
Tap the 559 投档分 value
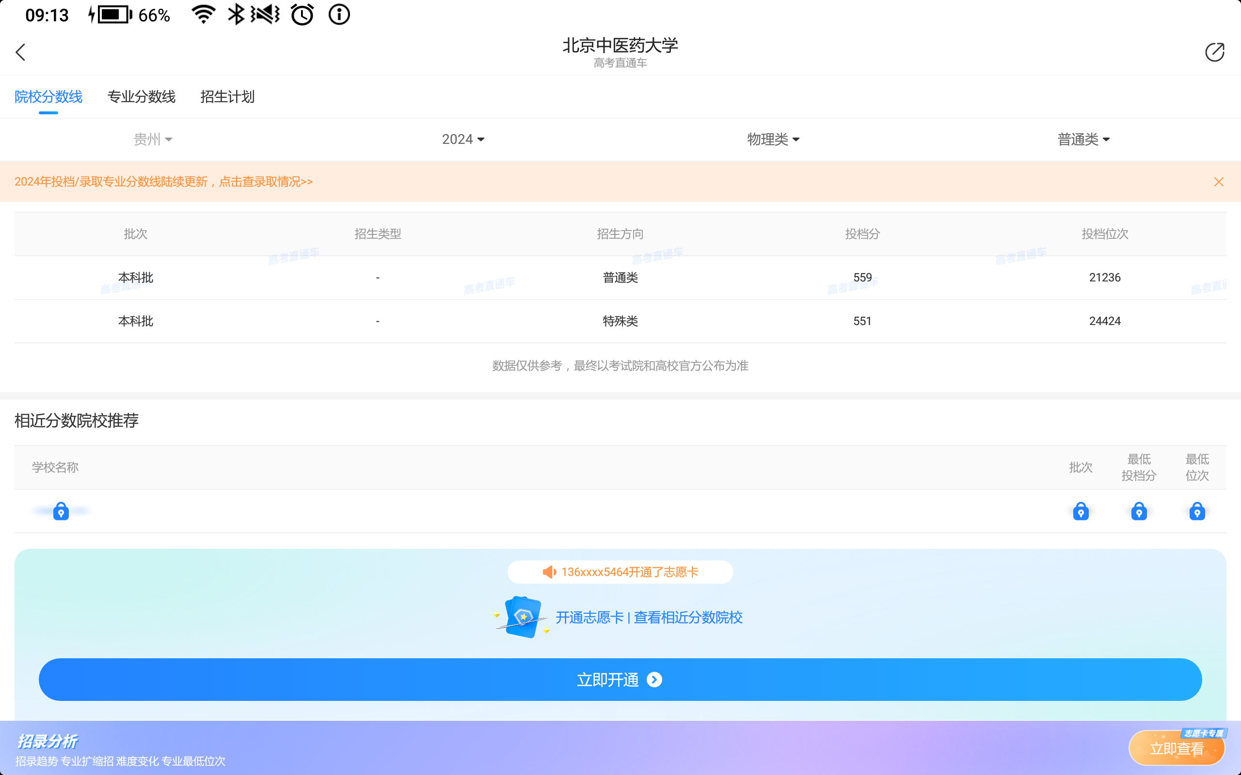[x=862, y=278]
